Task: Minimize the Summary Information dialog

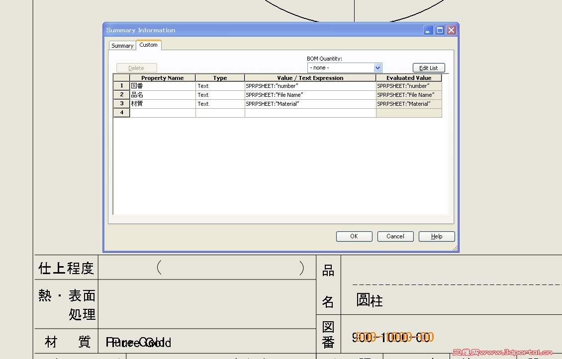Action: pyautogui.click(x=428, y=30)
